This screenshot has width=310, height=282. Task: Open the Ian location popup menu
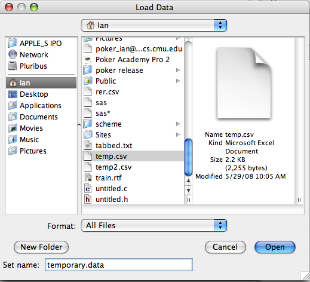point(154,25)
